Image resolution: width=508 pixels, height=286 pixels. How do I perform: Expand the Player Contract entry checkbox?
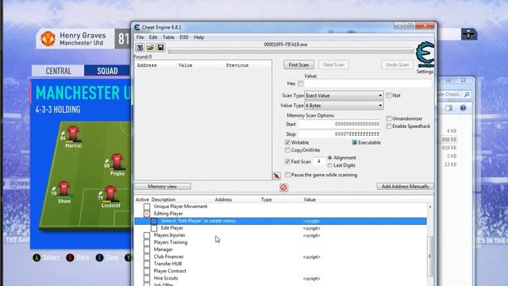click(147, 271)
